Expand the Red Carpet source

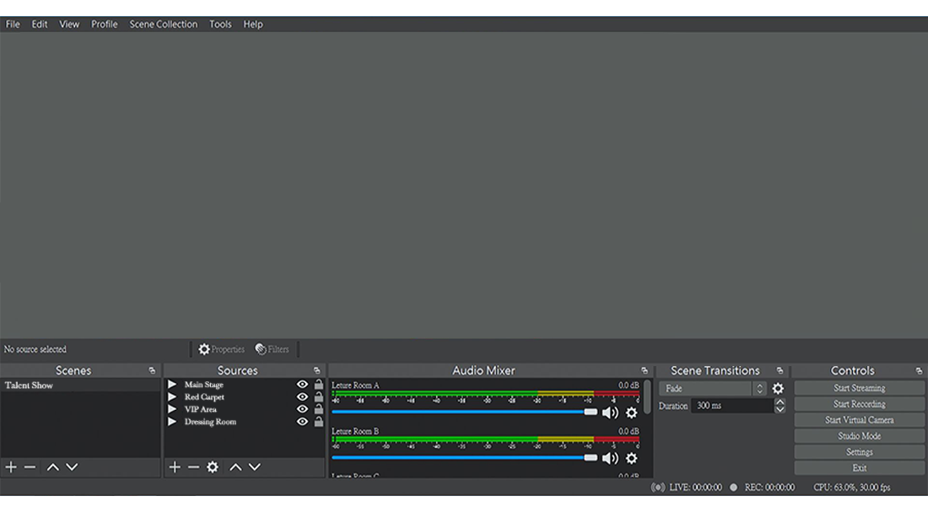coord(171,397)
